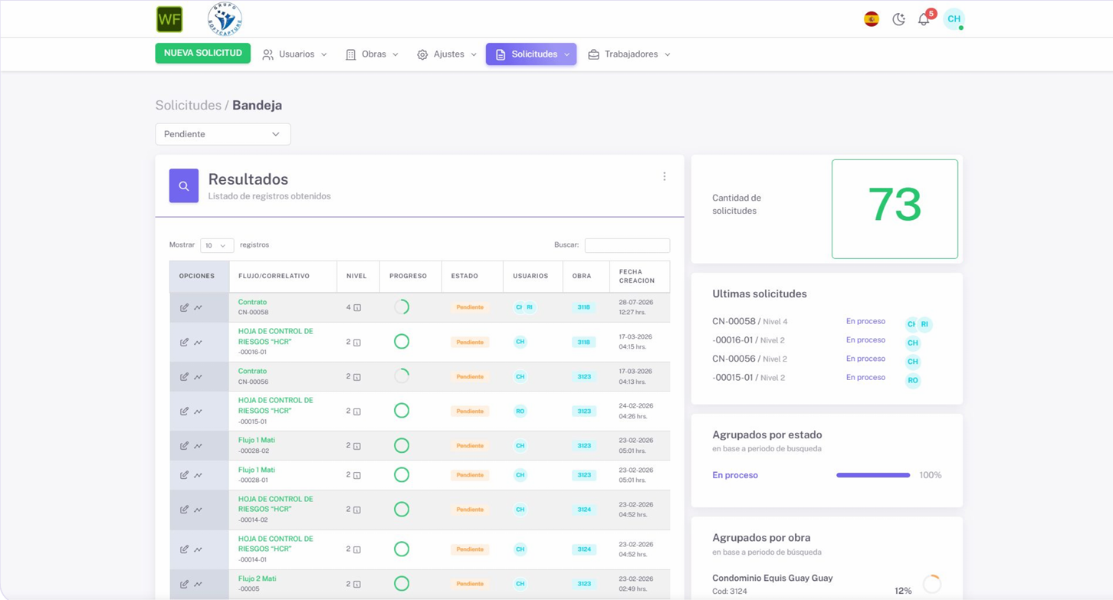Click the 73 solicitudes count card
Screen dimensions: 1113x600
pos(895,208)
